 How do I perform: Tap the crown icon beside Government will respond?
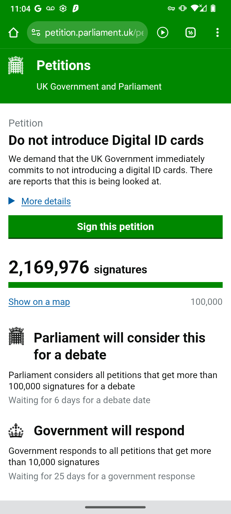16,431
